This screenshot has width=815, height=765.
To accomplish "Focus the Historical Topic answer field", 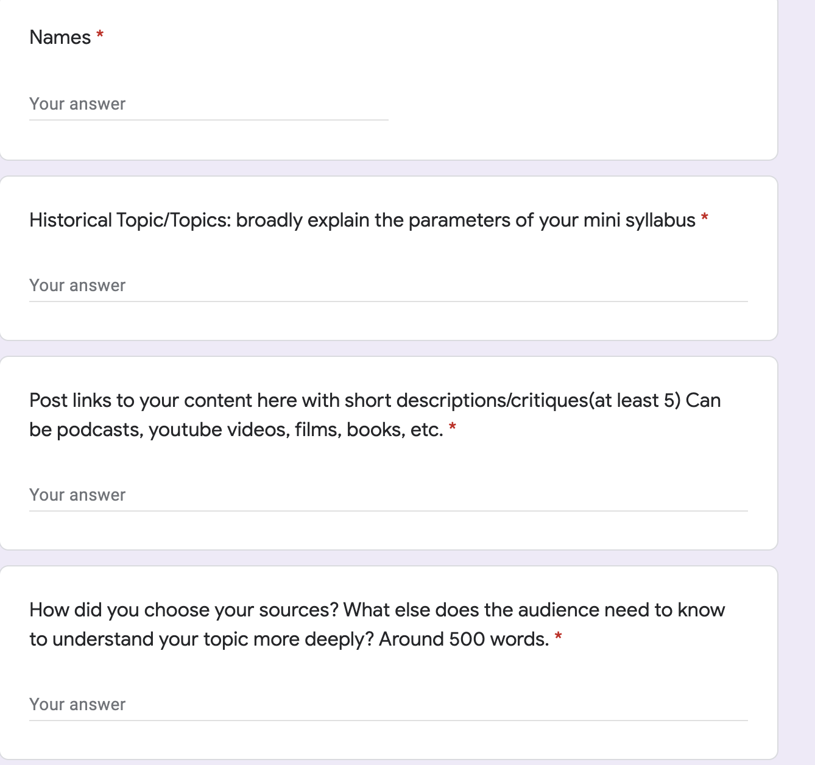I will point(388,286).
